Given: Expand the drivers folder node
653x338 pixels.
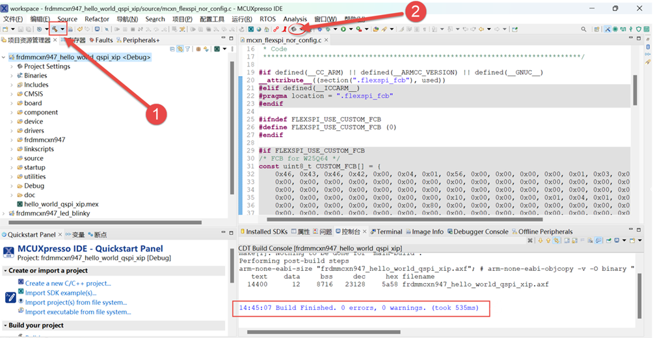Looking at the screenshot, I should pos(11,131).
